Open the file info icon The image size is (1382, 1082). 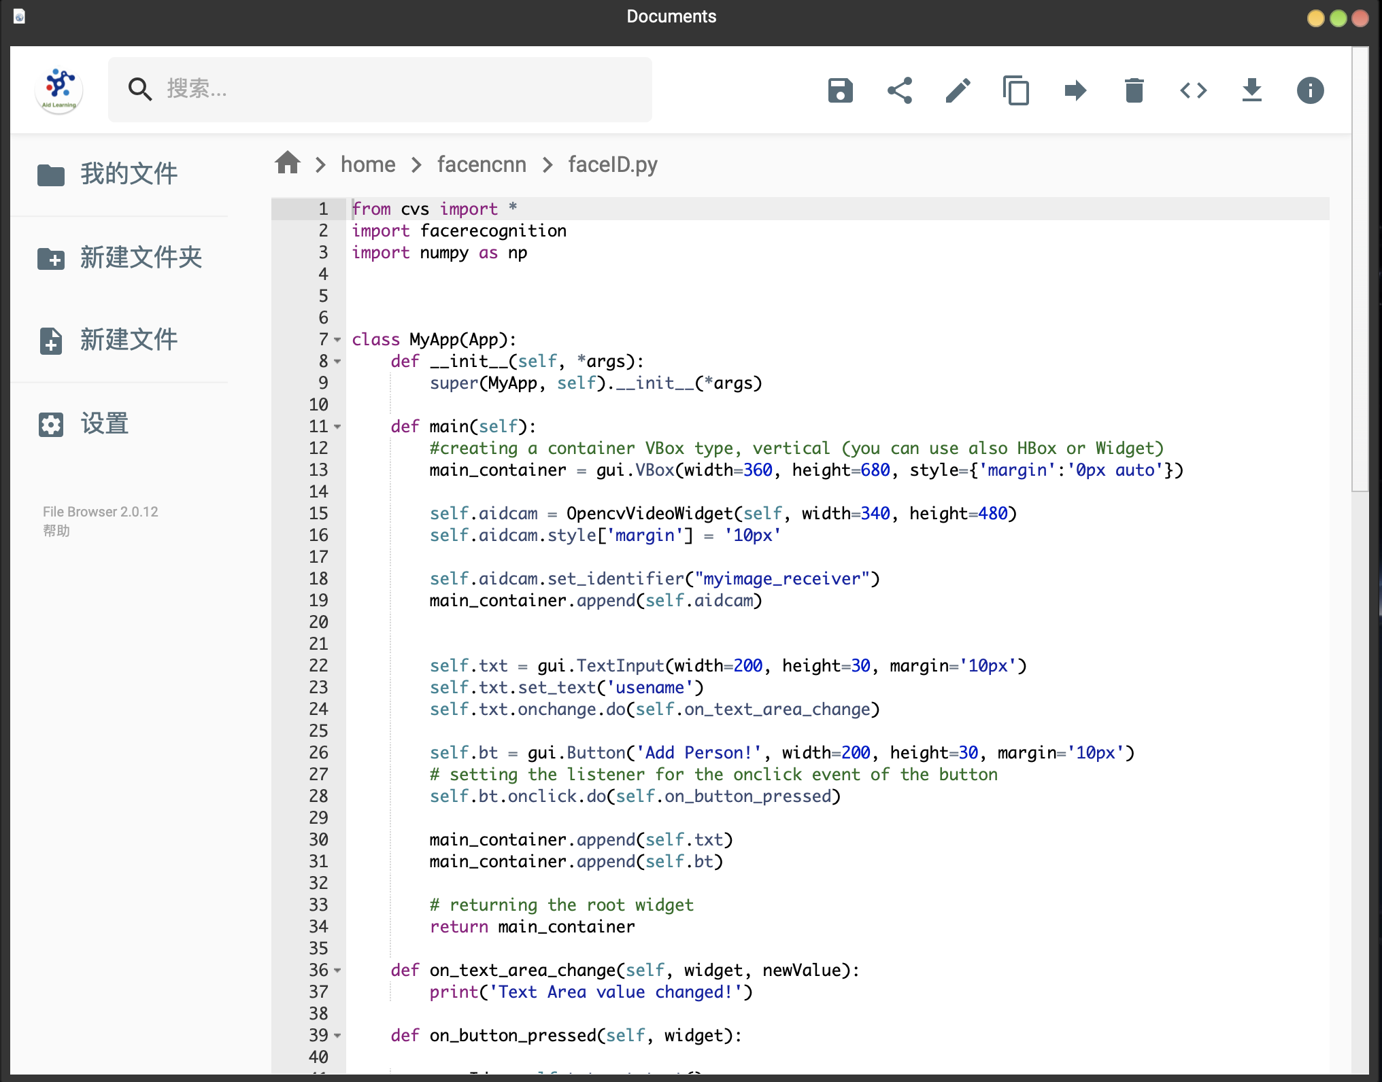pyautogui.click(x=1310, y=90)
